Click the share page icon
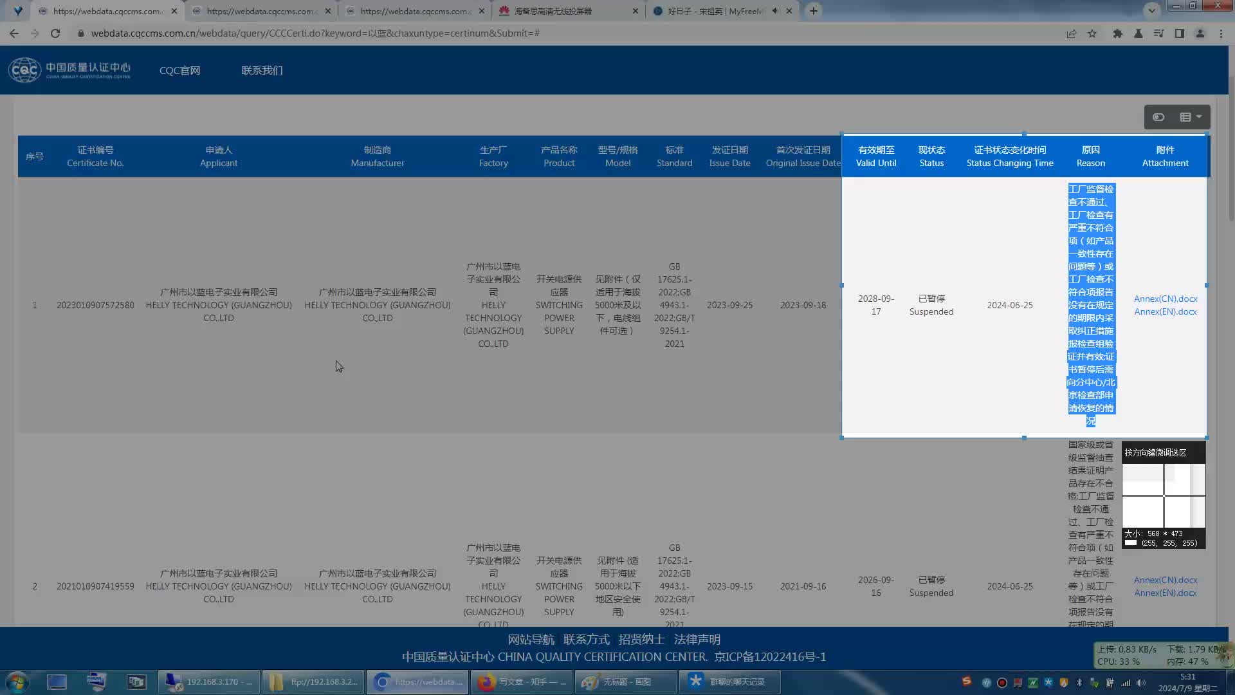 [x=1071, y=33]
